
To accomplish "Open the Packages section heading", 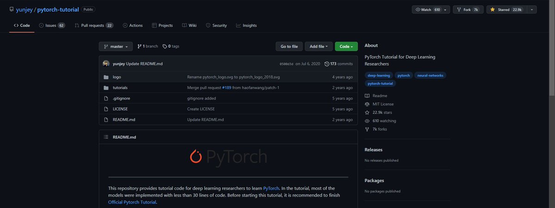I will (x=374, y=180).
